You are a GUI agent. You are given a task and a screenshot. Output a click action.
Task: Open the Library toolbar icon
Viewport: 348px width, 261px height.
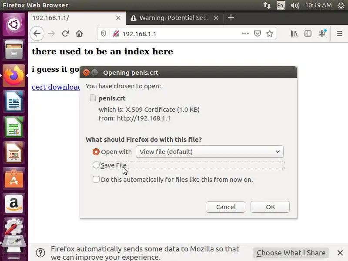(294, 33)
